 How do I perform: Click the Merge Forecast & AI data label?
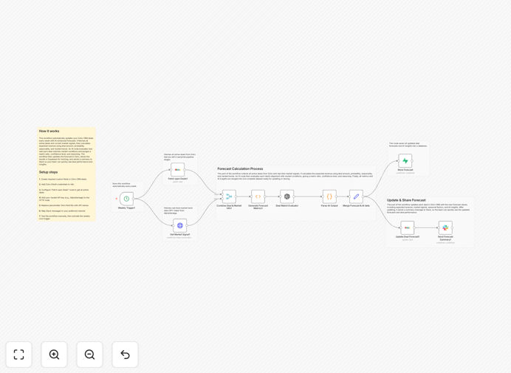point(356,206)
